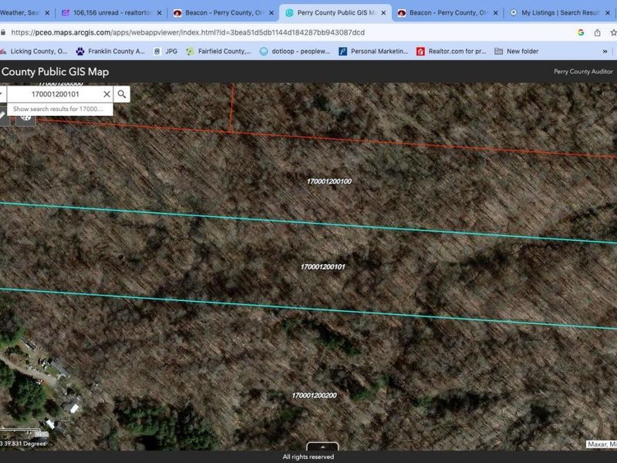The image size is (617, 463).
Task: Open the New folder bookmarks folder
Action: click(501, 51)
